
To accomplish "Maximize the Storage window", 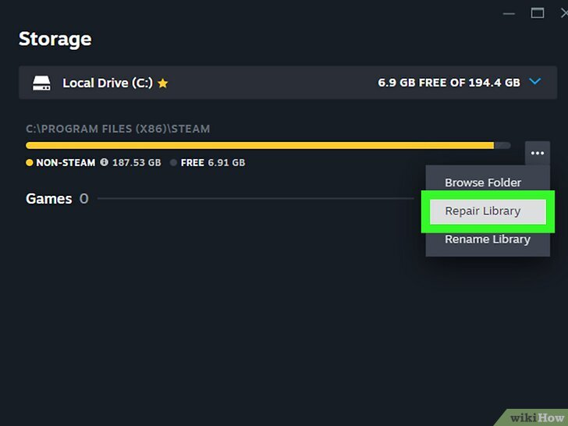I will tap(538, 13).
